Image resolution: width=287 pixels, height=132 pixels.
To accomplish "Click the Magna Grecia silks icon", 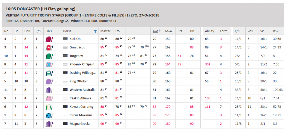I will [49, 124].
